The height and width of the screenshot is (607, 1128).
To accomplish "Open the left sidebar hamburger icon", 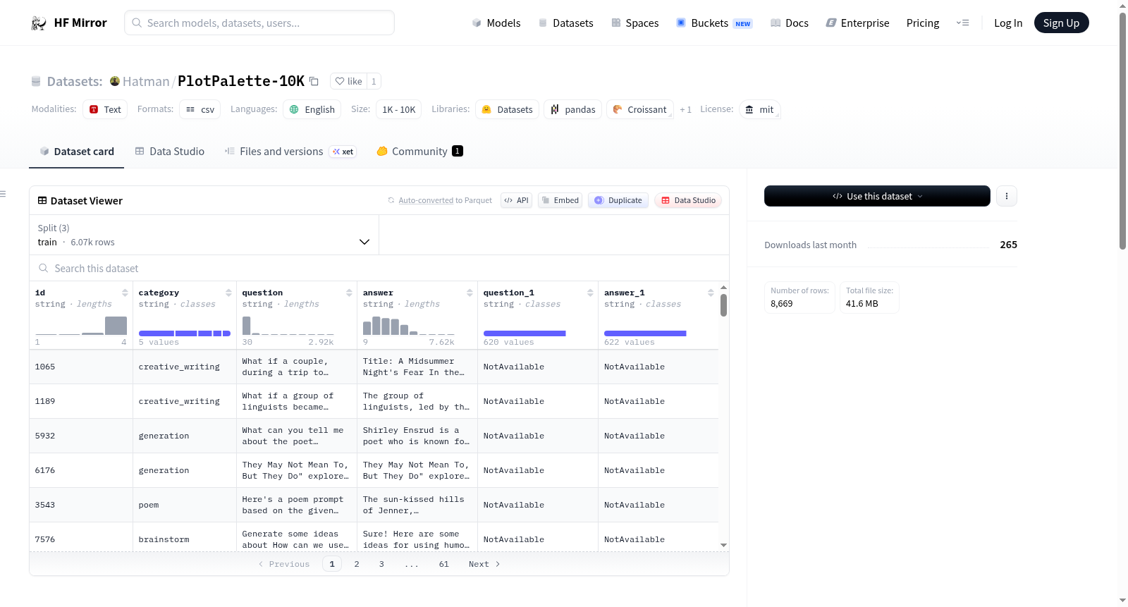I will point(4,194).
